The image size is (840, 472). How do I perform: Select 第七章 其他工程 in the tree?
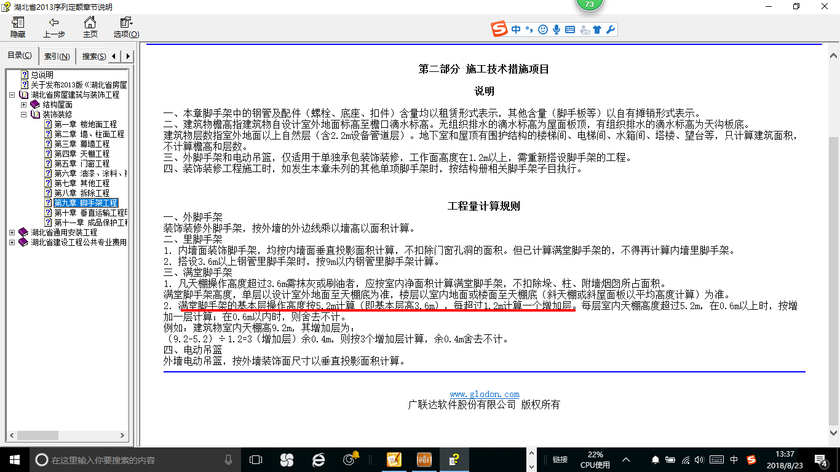coord(81,183)
